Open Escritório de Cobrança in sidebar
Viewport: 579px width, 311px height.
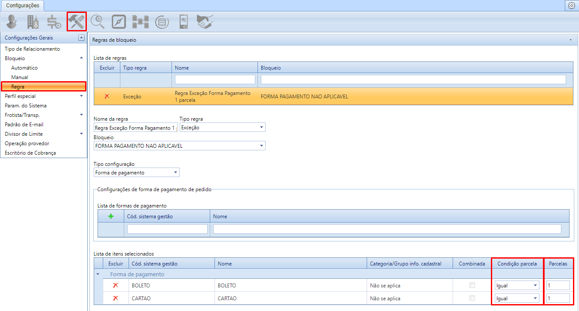(30, 153)
